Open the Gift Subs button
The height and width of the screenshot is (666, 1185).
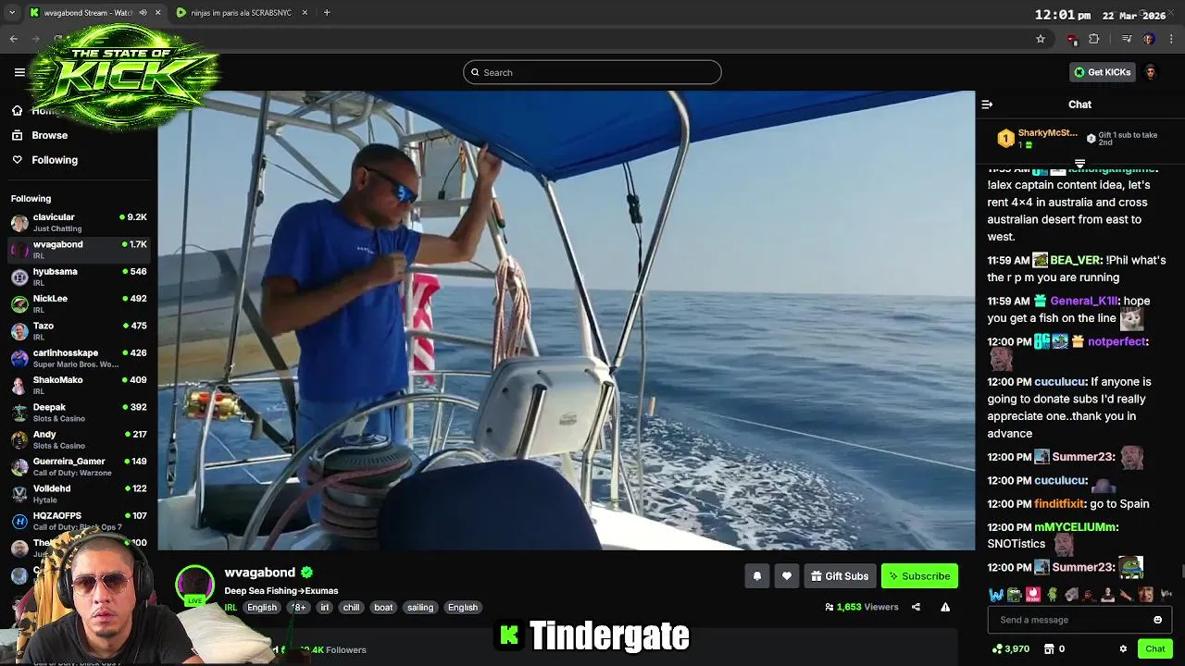[840, 576]
